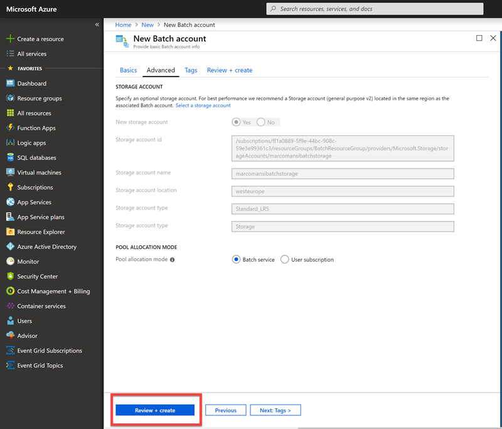
Task: Click Select a storage account link
Action: [x=203, y=105]
